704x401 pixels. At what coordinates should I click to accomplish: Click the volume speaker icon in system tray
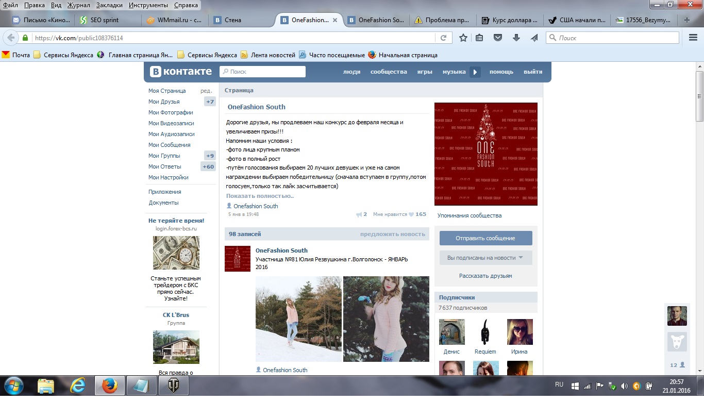(x=624, y=386)
